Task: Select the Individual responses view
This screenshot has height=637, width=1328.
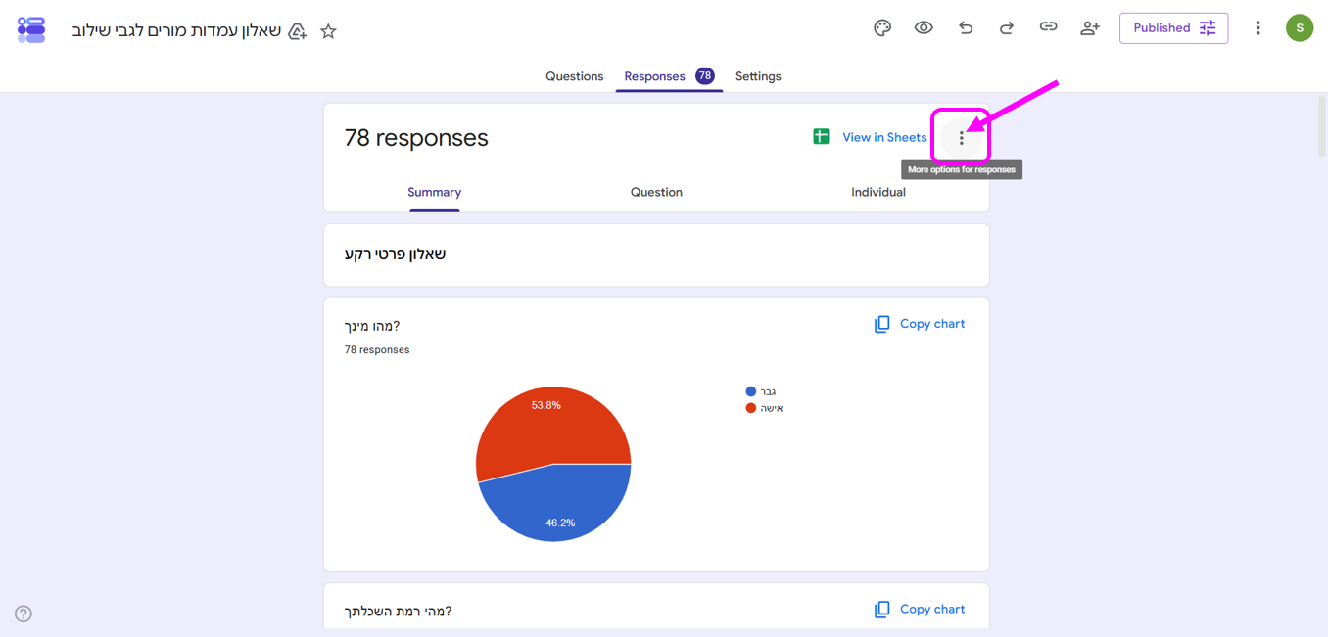Action: [x=878, y=192]
